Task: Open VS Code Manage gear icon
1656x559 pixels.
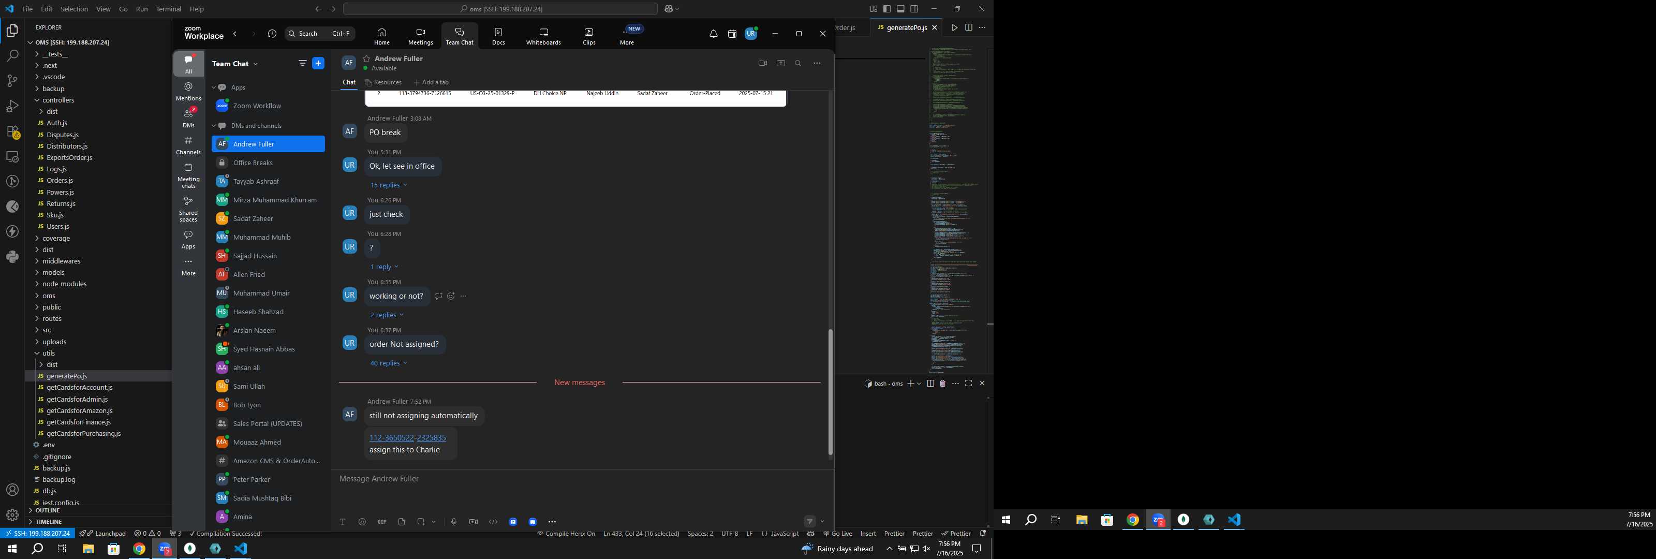Action: tap(12, 515)
